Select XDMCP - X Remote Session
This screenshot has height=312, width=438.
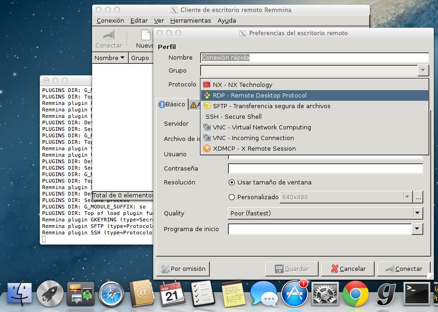[x=314, y=148]
